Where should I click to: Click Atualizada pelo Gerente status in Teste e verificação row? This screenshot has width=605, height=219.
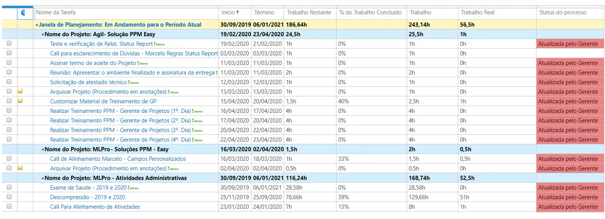pos(570,44)
